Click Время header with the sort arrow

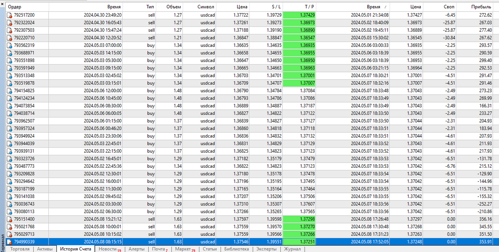[353, 7]
